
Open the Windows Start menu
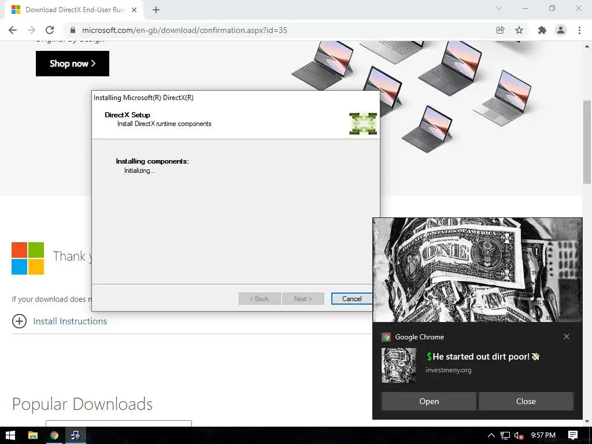point(10,435)
